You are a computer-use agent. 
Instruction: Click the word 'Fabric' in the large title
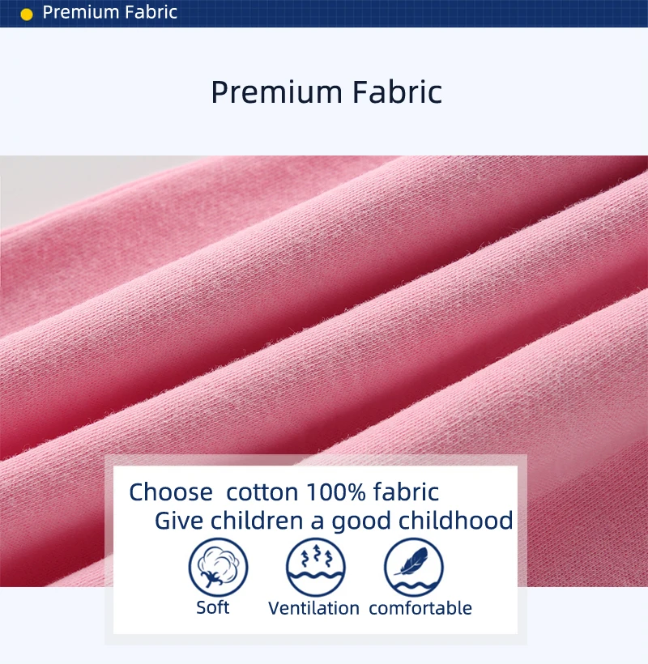coord(397,92)
